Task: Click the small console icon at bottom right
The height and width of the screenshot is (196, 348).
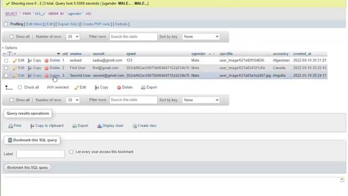Action: point(342,180)
